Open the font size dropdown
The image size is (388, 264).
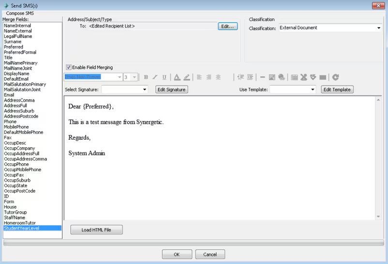[134, 77]
